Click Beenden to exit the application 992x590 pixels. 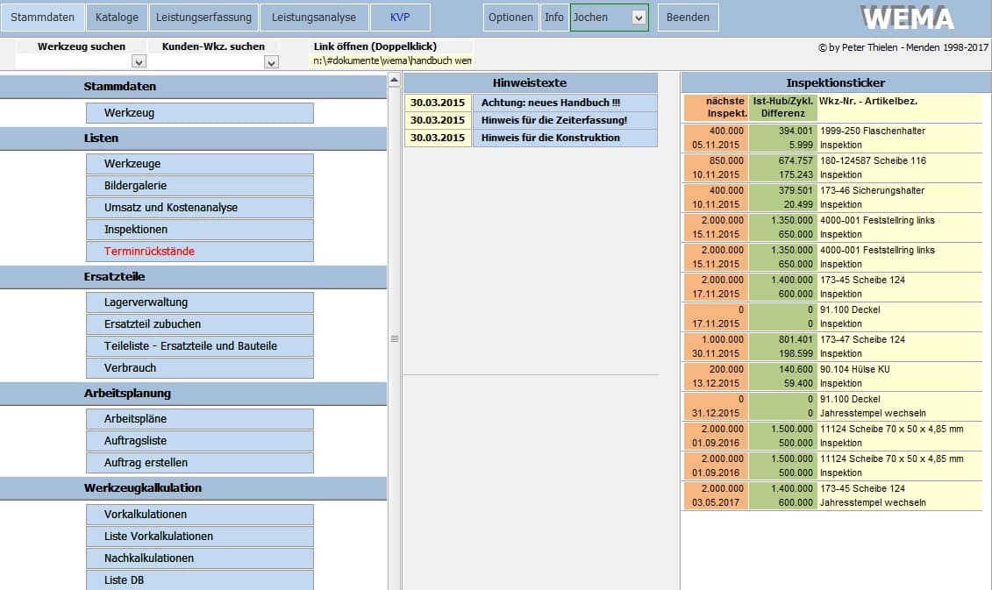click(689, 18)
